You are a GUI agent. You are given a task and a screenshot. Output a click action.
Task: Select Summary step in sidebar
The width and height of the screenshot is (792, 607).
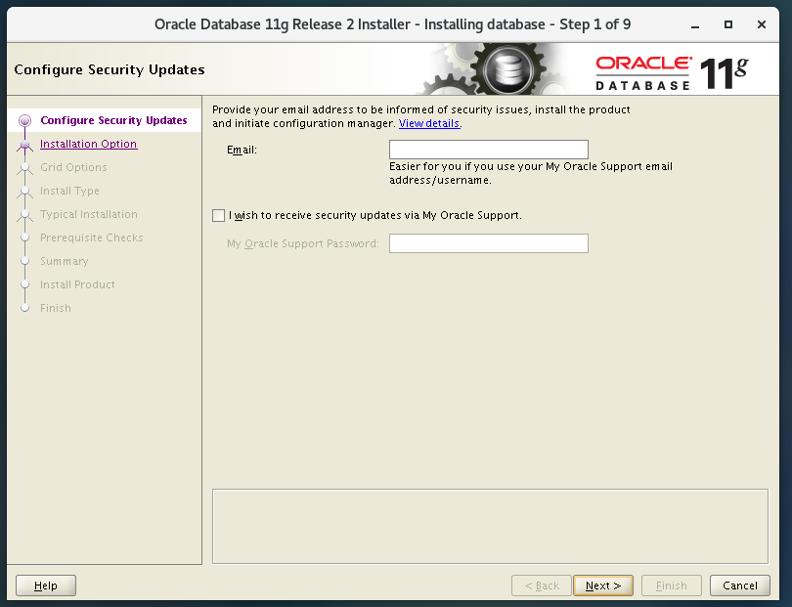click(x=65, y=261)
